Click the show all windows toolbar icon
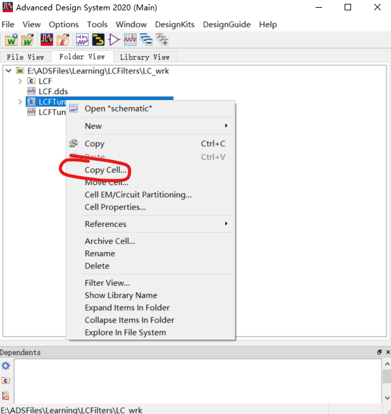Screen dimensions: 391x414 162,40
